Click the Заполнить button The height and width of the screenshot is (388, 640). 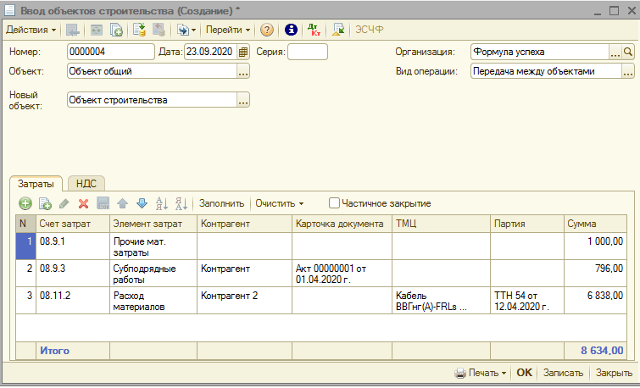(222, 203)
